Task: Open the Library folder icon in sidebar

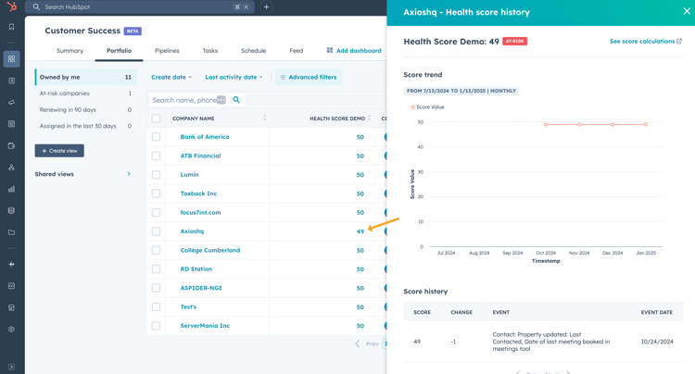Action: point(11,232)
